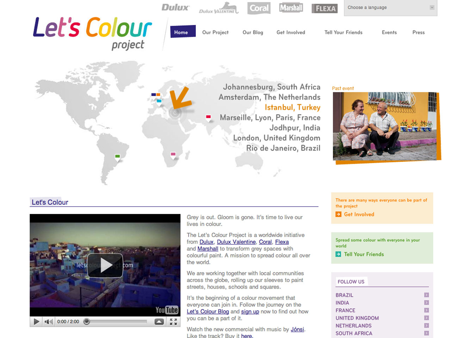Click the video seek bar handle
This screenshot has width=451, height=338.
(x=87, y=321)
